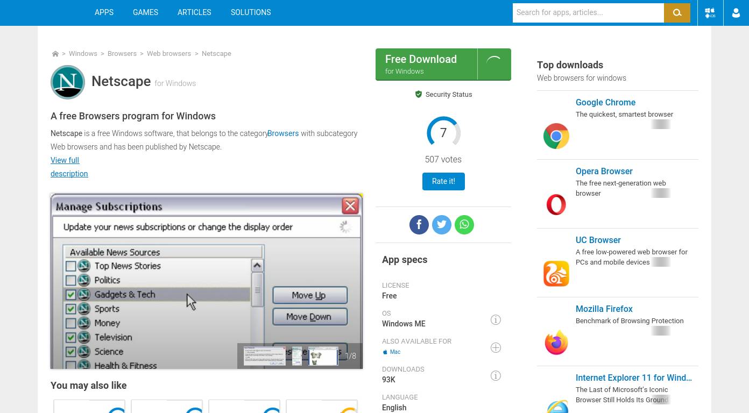Open the platform selector icon in header
749x413 pixels.
(x=710, y=13)
